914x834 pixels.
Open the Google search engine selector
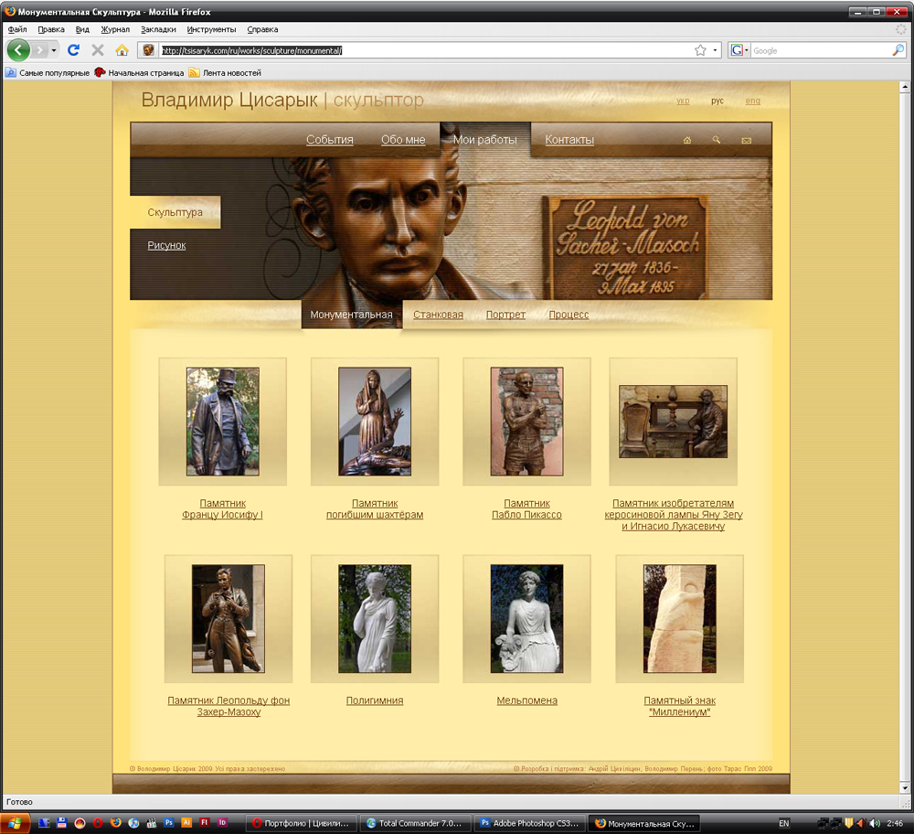tap(739, 50)
